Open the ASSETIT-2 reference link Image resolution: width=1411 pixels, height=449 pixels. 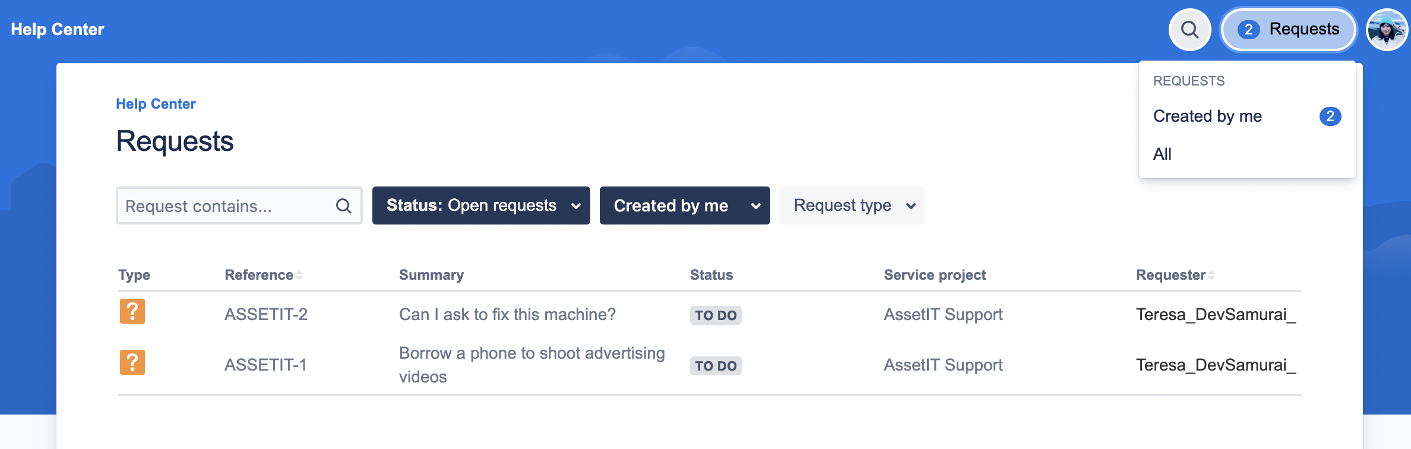coord(265,315)
